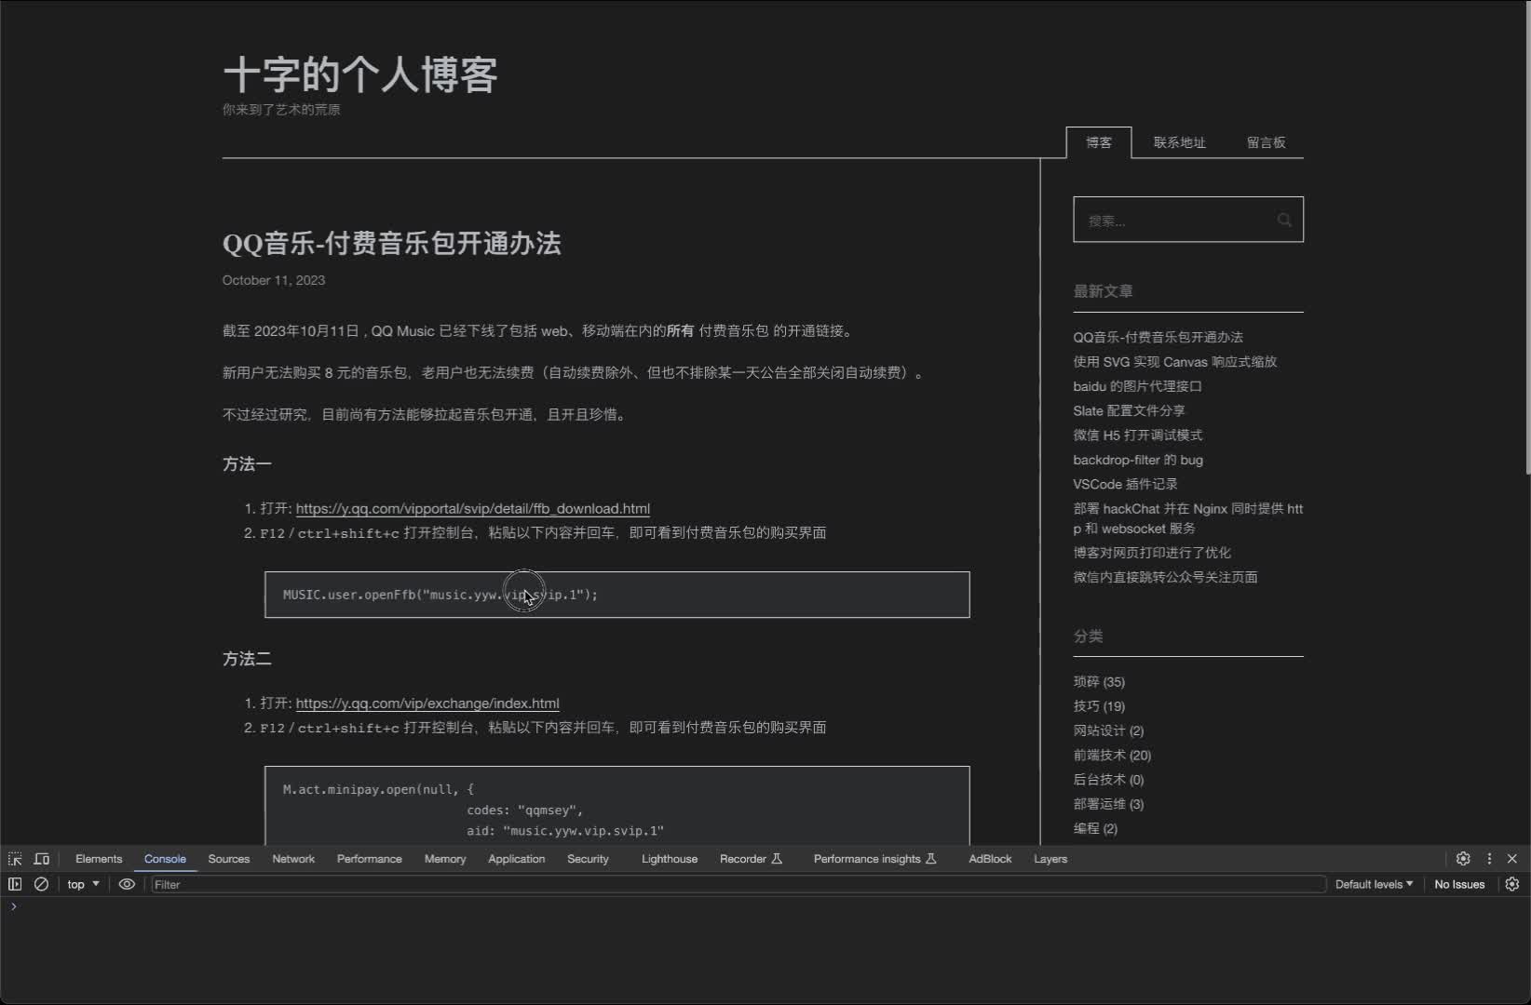Open the blog title 十字的个人博客
The height and width of the screenshot is (1005, 1531).
click(x=360, y=74)
